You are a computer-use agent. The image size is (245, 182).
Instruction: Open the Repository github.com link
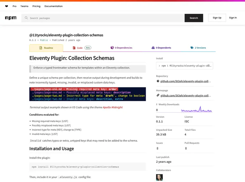(186, 81)
